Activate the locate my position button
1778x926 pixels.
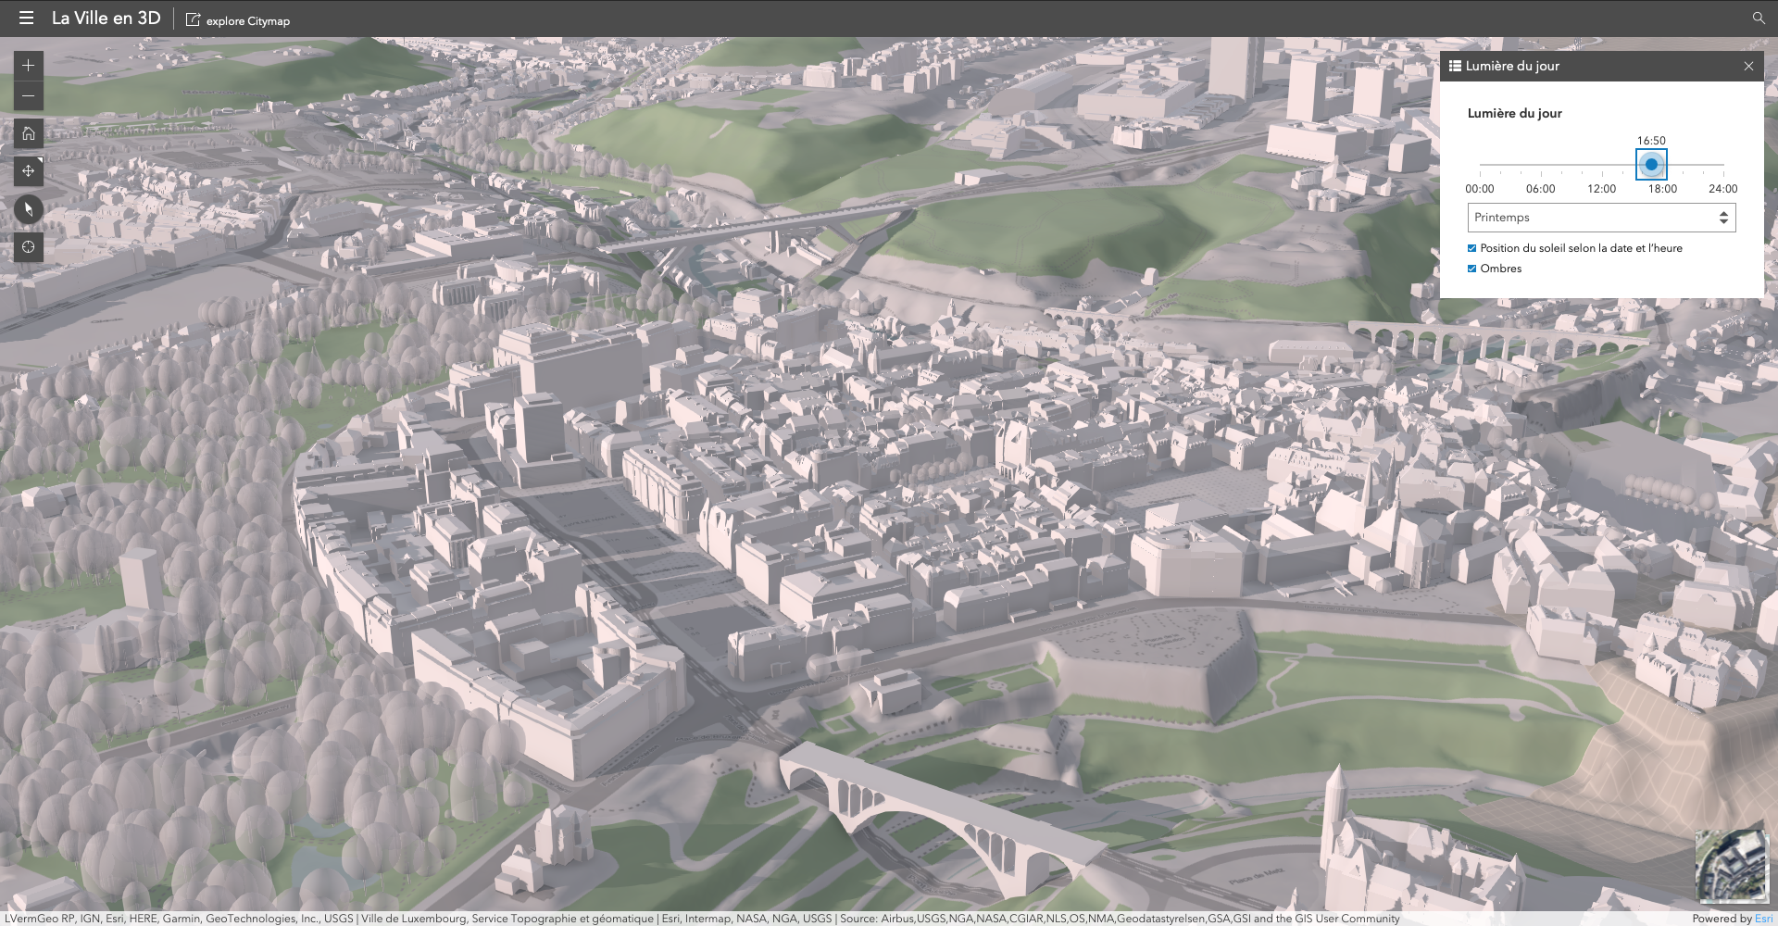pos(29,247)
